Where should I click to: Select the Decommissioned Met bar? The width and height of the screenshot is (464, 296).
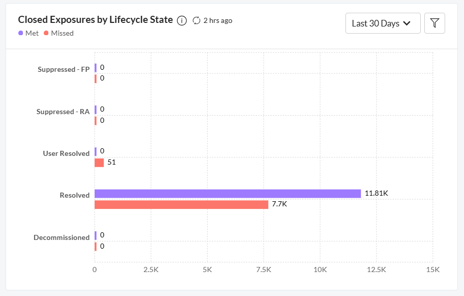[96, 235]
